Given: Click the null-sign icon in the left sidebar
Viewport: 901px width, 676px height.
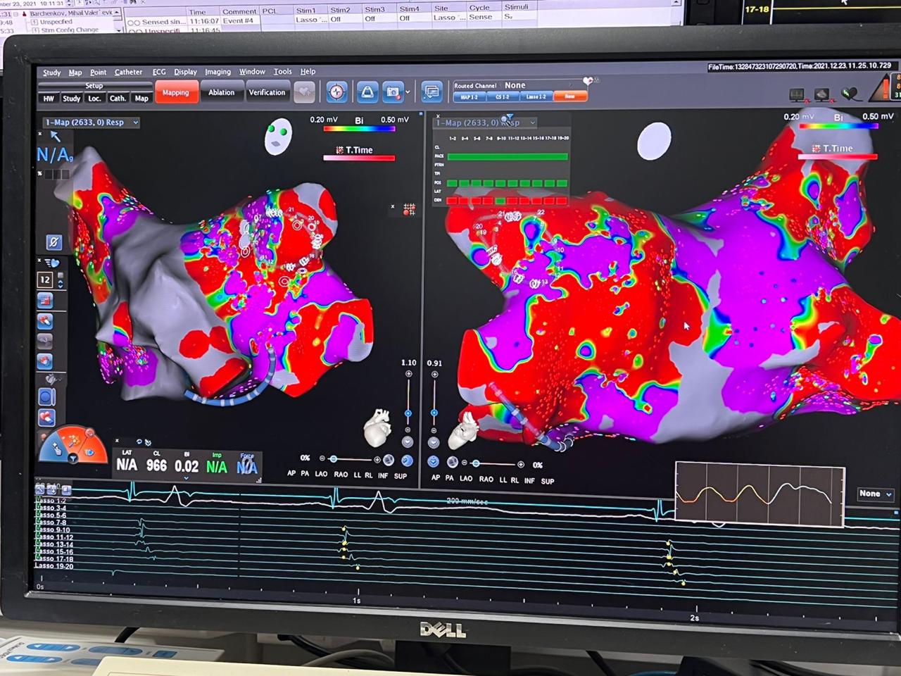Looking at the screenshot, I should point(53,243).
